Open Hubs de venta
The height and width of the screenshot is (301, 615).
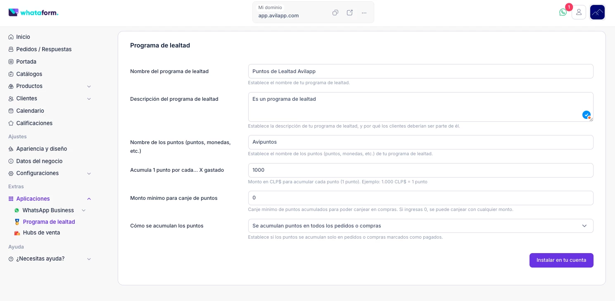[x=41, y=233]
